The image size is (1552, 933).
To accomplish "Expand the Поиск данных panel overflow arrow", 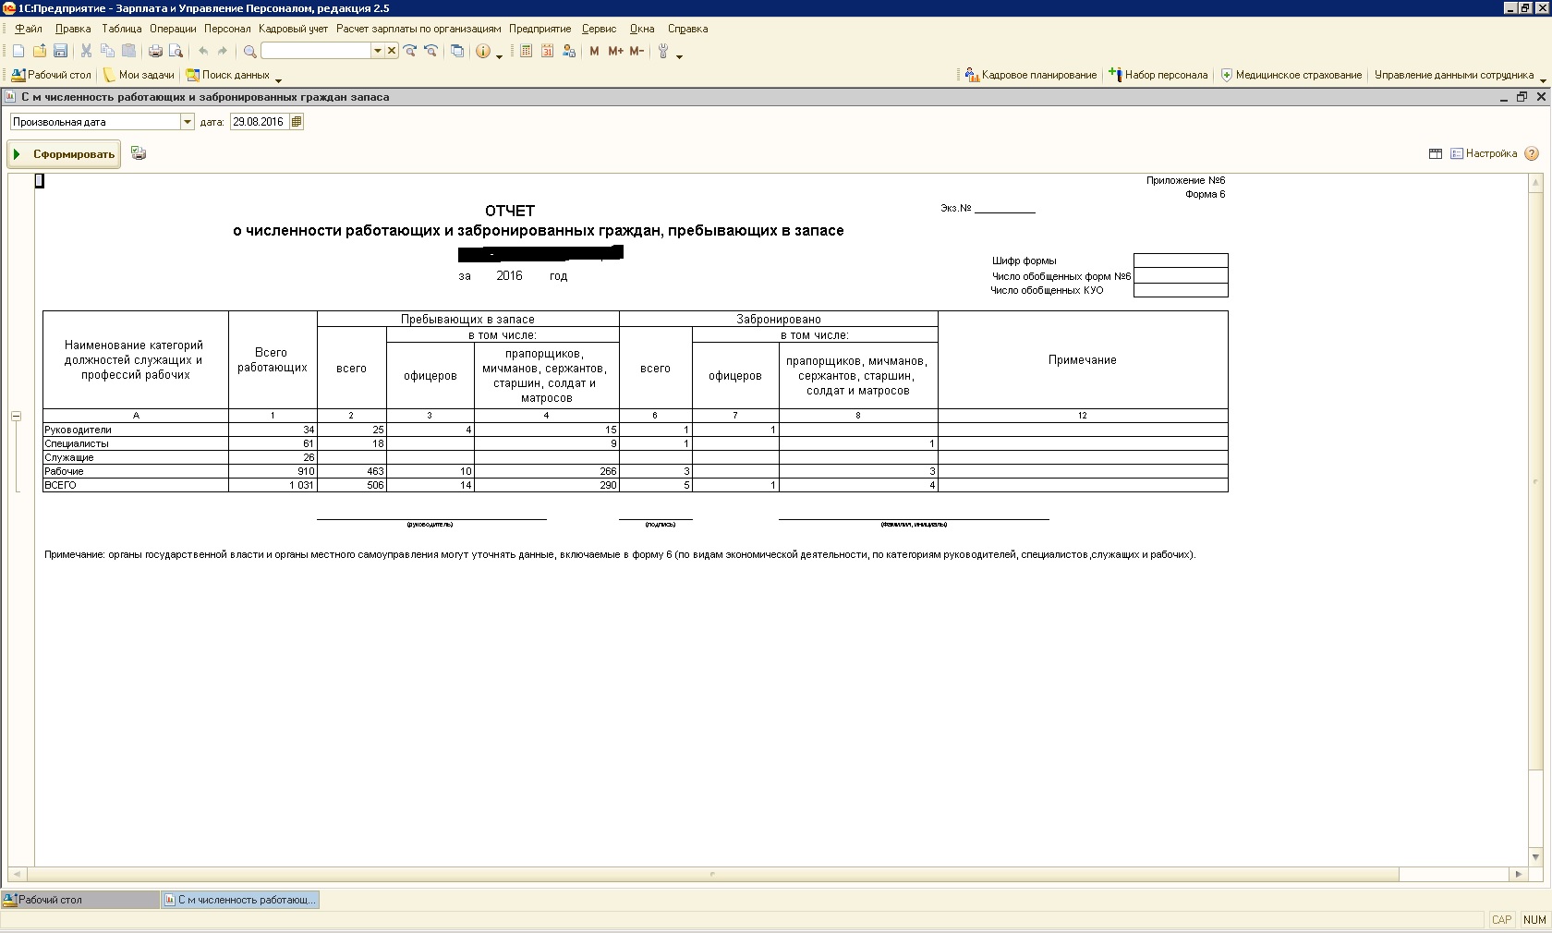I will (278, 80).
